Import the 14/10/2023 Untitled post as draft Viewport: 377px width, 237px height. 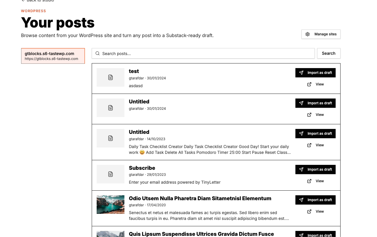315,134
